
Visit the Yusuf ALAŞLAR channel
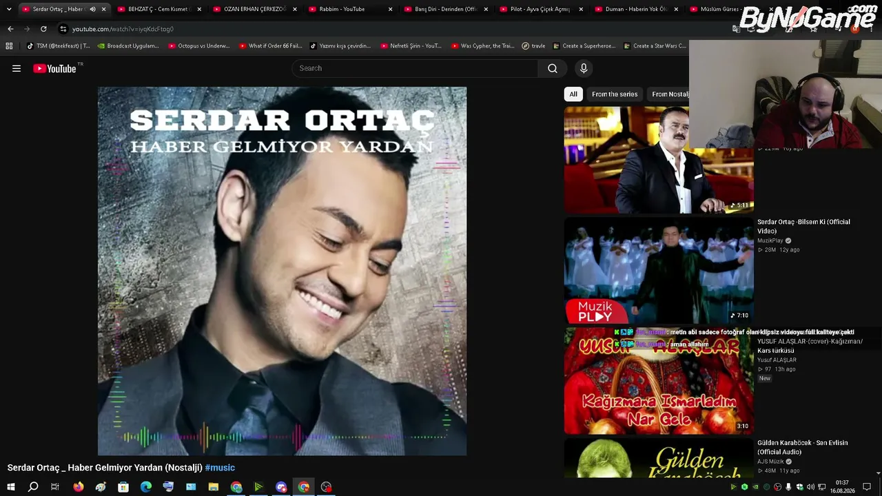point(777,360)
